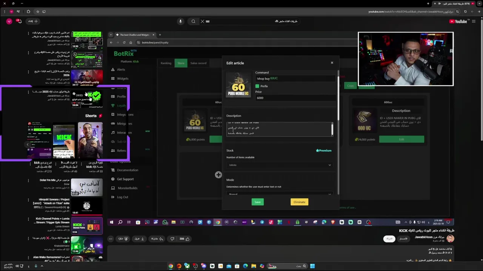Click the YouTube search text field
The height and width of the screenshot is (271, 483).
[x=251, y=21]
